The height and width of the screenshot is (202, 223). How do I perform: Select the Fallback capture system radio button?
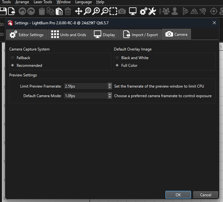click(12, 58)
